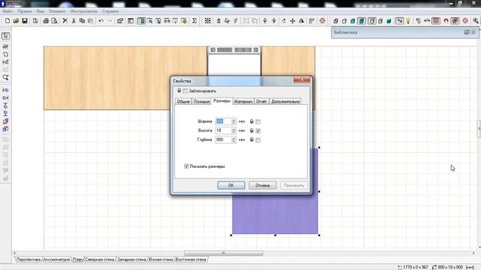Switch to Восточная стена view tab
The height and width of the screenshot is (270, 481).
pos(191,259)
